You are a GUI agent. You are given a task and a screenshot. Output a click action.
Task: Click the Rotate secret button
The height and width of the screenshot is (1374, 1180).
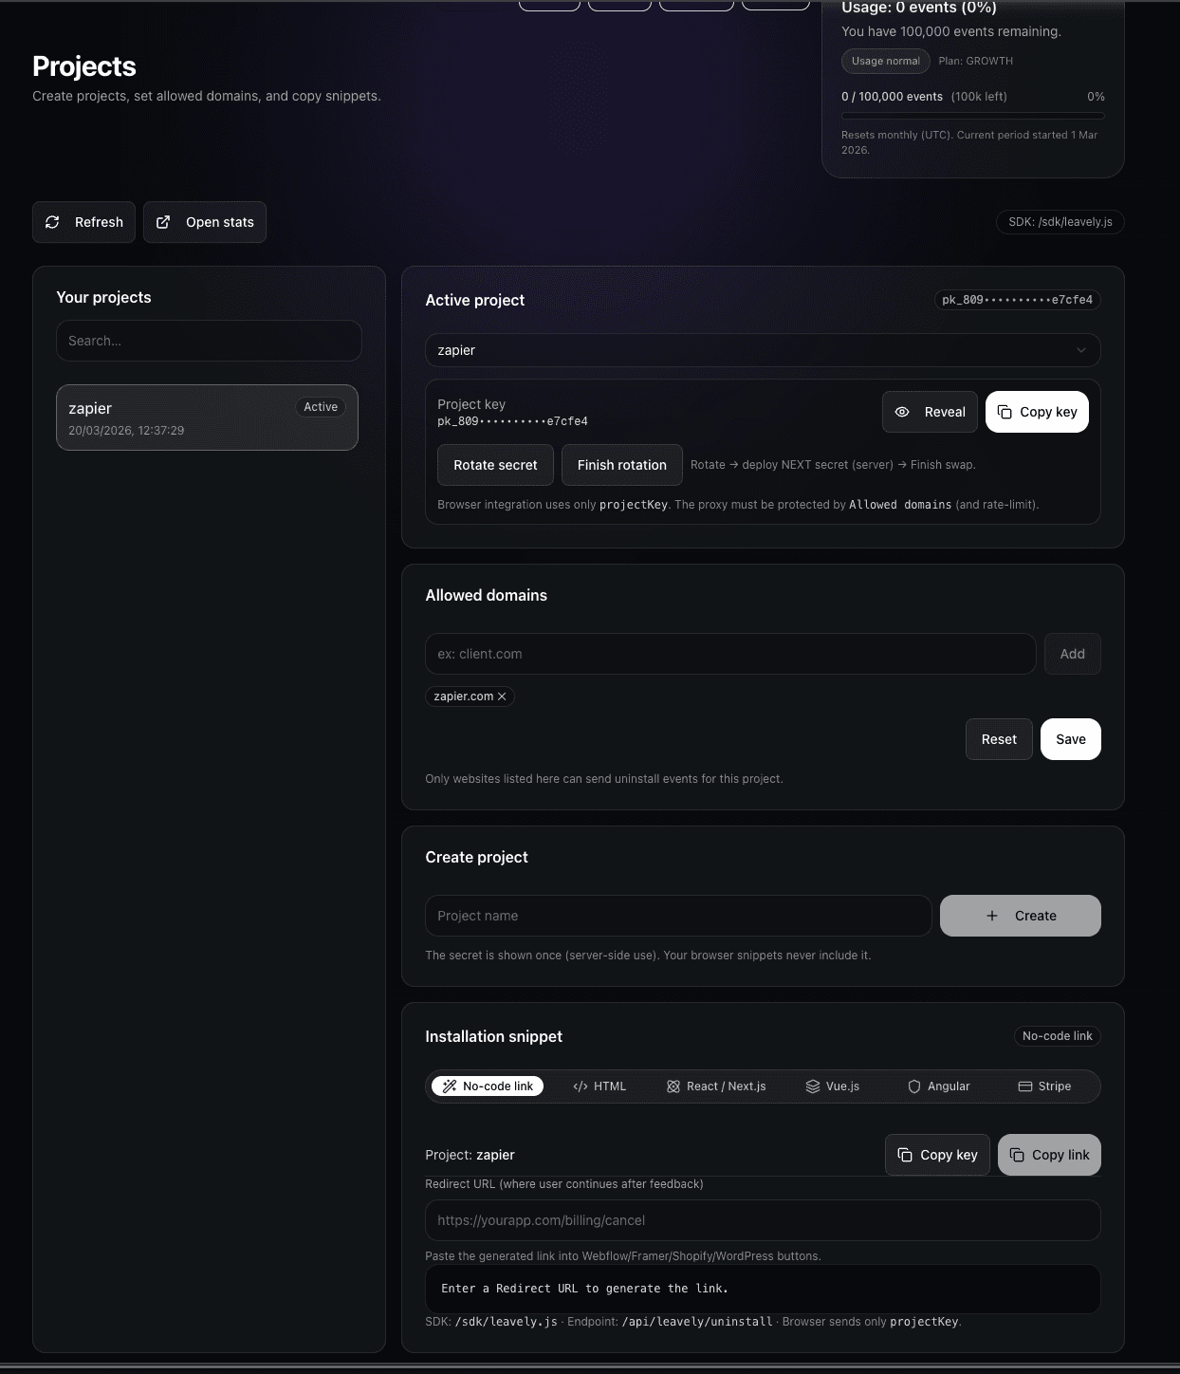point(495,465)
